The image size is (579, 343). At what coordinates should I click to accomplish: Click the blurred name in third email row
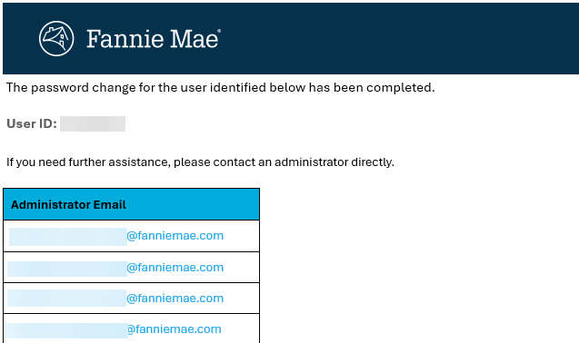[67, 298]
